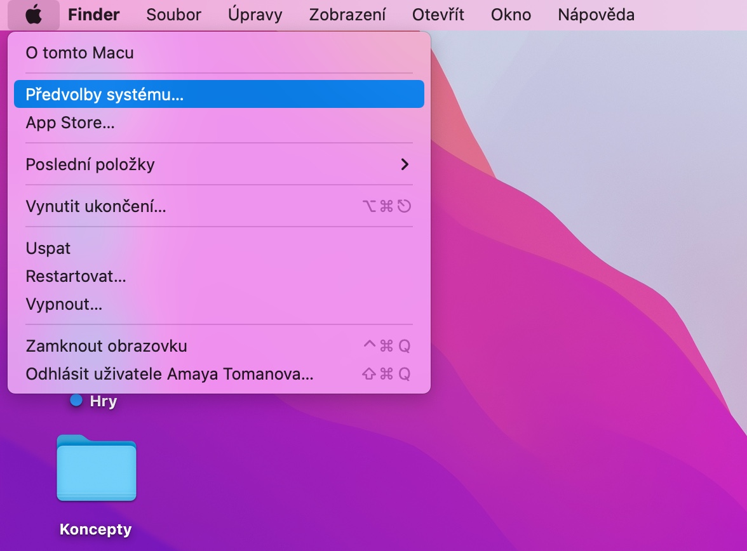Choose Restartovat…
The width and height of the screenshot is (747, 551).
(x=219, y=276)
